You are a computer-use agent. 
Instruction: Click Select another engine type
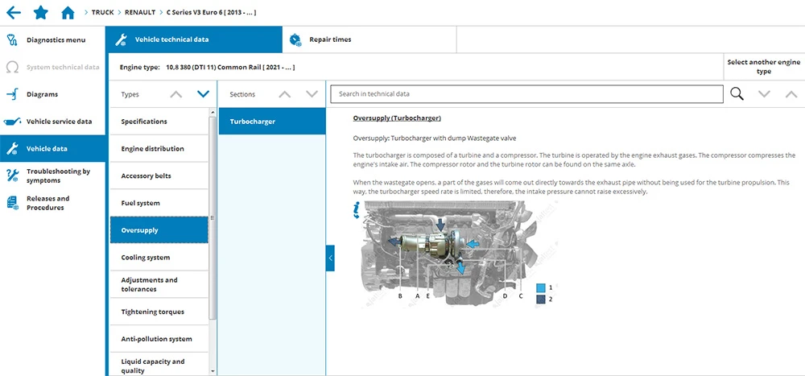click(x=763, y=66)
